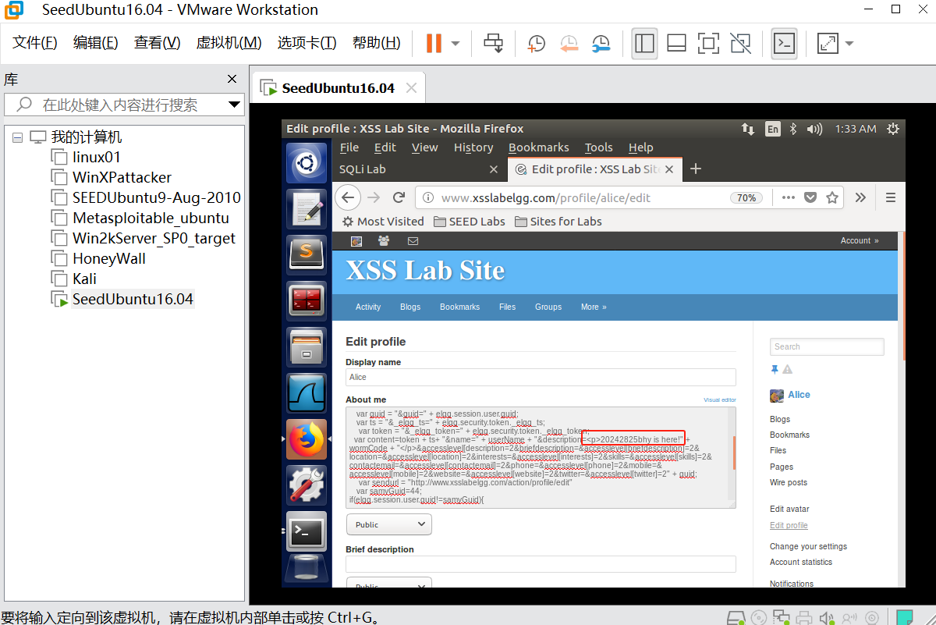
Task: Toggle the Unity mode icon
Action: point(740,43)
